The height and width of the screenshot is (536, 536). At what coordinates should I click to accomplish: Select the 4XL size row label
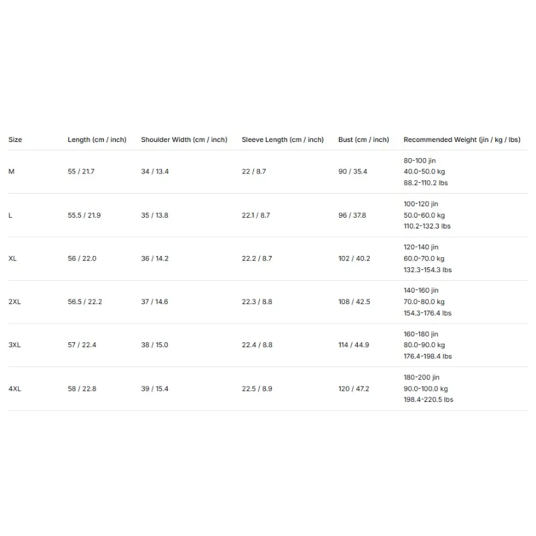pyautogui.click(x=14, y=389)
